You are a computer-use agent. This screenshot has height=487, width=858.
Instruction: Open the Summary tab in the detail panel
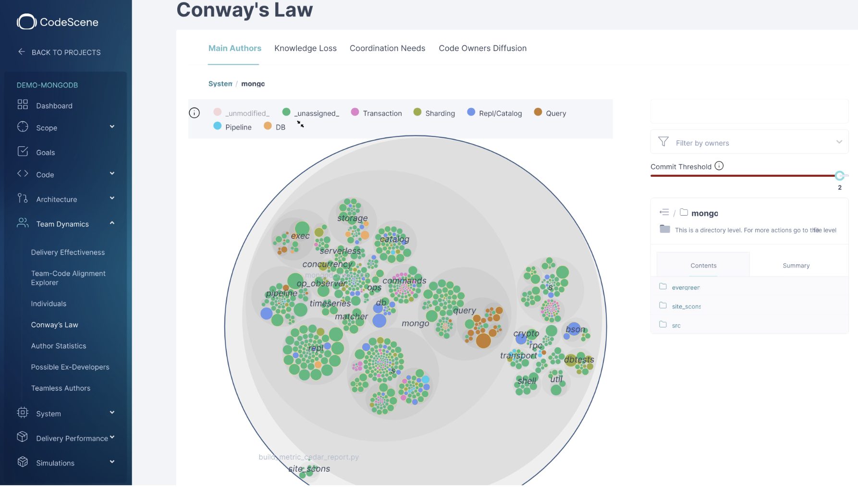tap(796, 265)
